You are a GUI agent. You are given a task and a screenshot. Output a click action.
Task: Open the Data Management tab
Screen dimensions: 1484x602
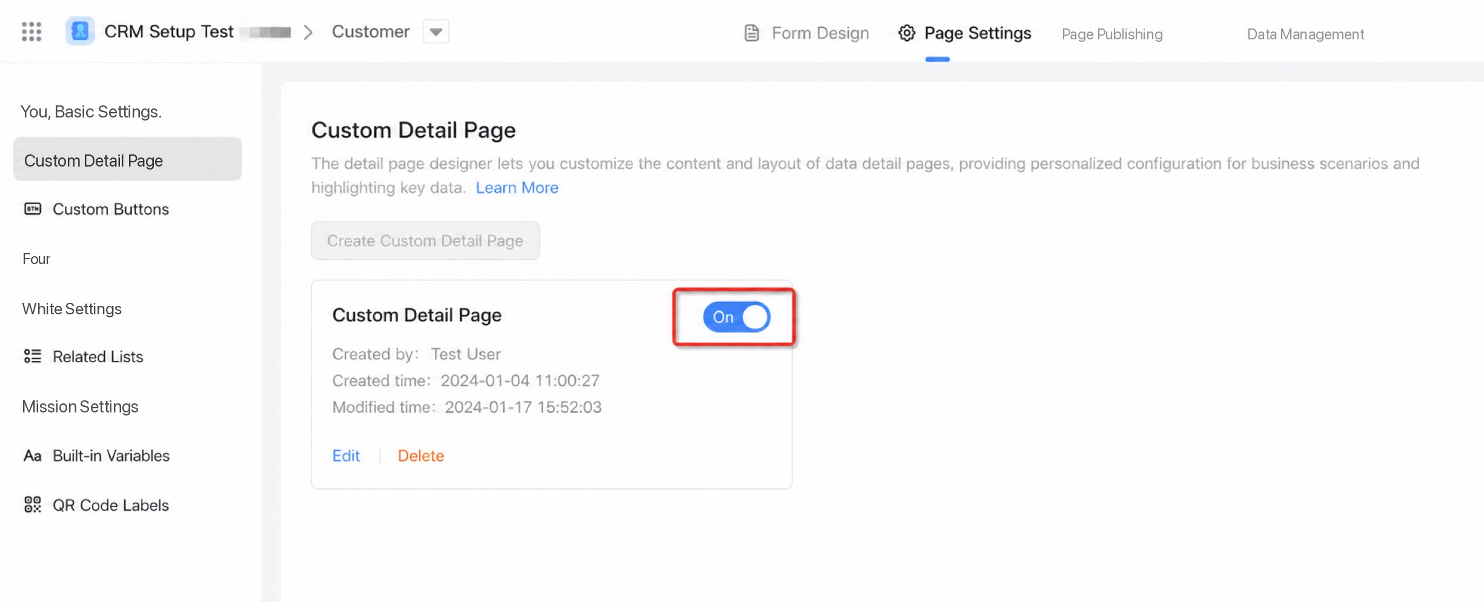click(1305, 34)
